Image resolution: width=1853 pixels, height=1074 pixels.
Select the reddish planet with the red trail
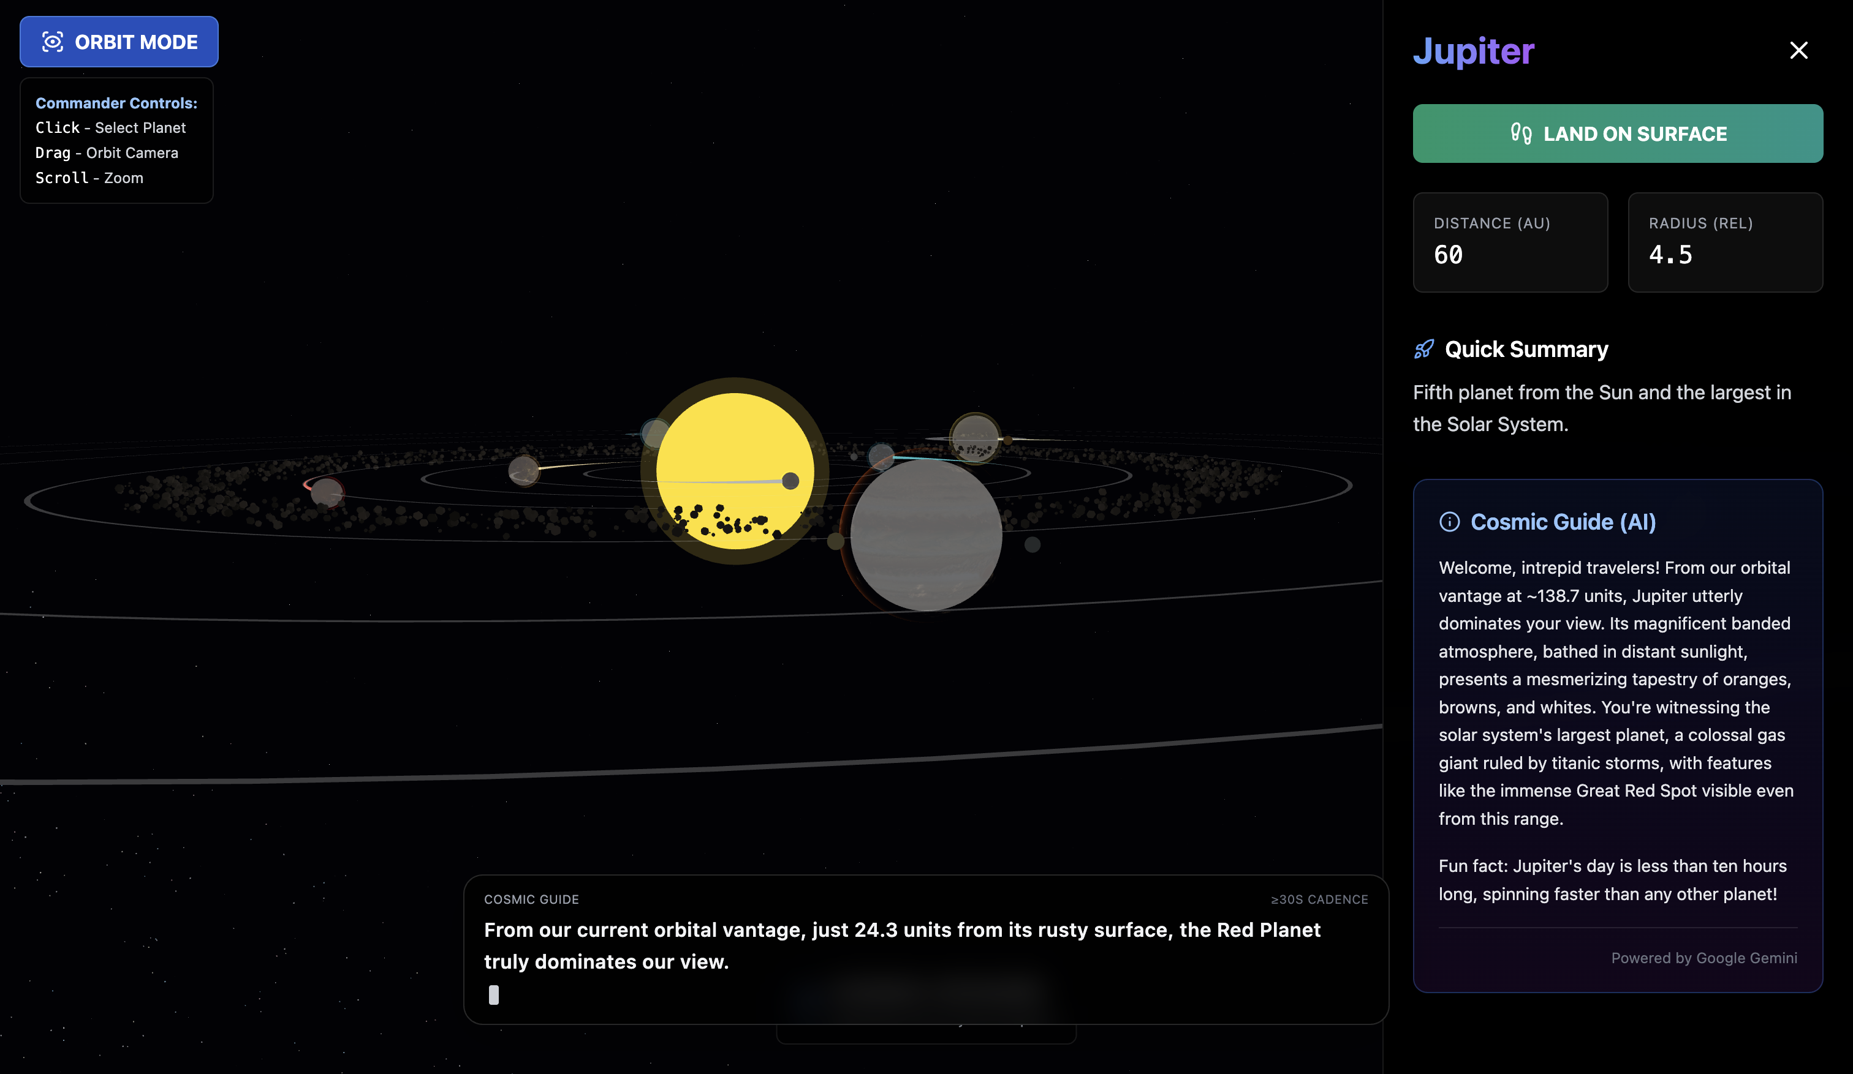click(x=327, y=492)
